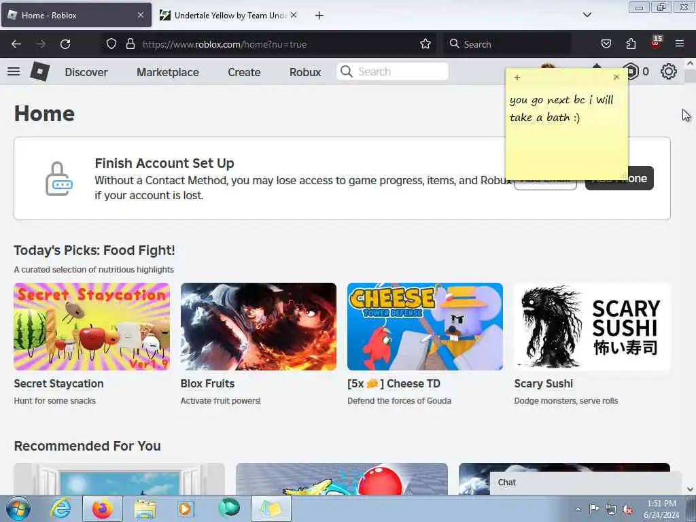This screenshot has height=522, width=696.
Task: Click the Recommended For You heading
Action: (88, 446)
